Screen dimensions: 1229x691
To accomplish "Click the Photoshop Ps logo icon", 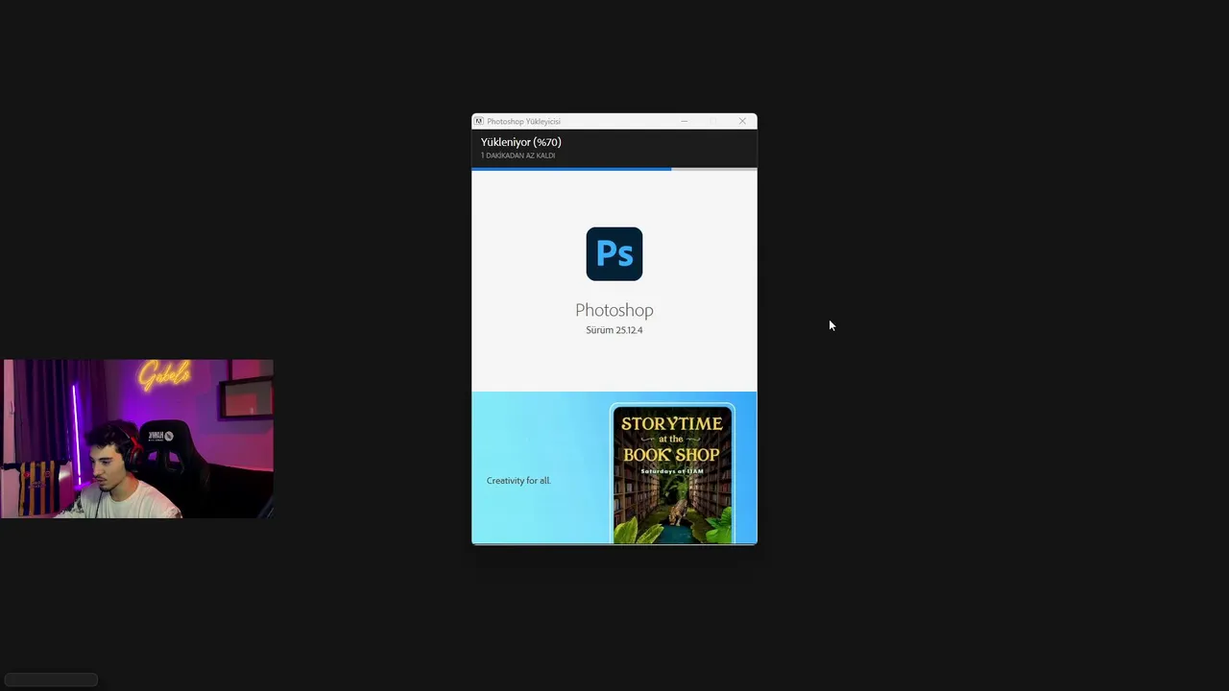I will click(x=614, y=253).
